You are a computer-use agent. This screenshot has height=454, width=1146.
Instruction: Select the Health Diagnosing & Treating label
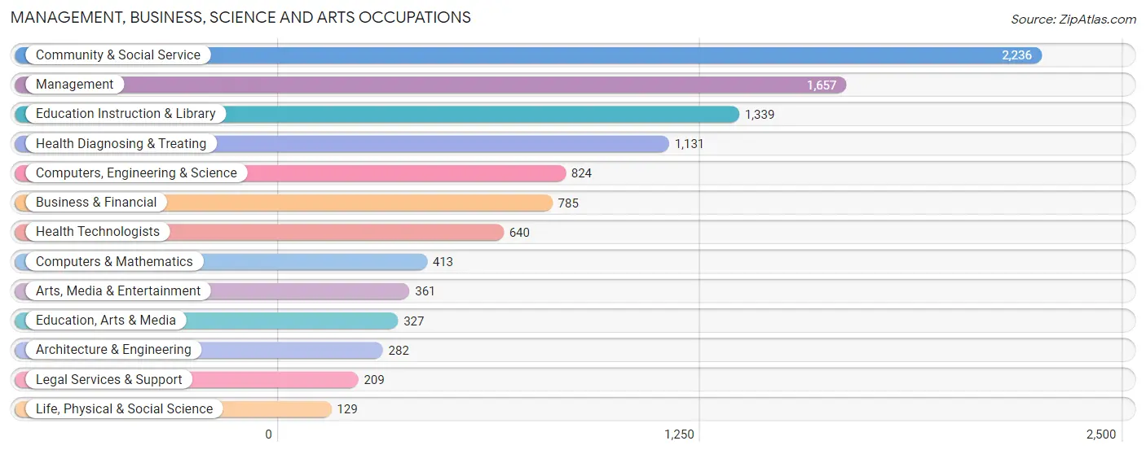click(x=121, y=144)
